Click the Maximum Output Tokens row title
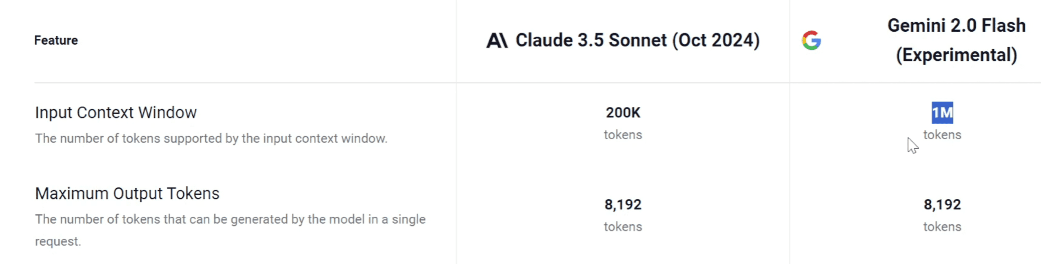The width and height of the screenshot is (1041, 264). [x=127, y=194]
